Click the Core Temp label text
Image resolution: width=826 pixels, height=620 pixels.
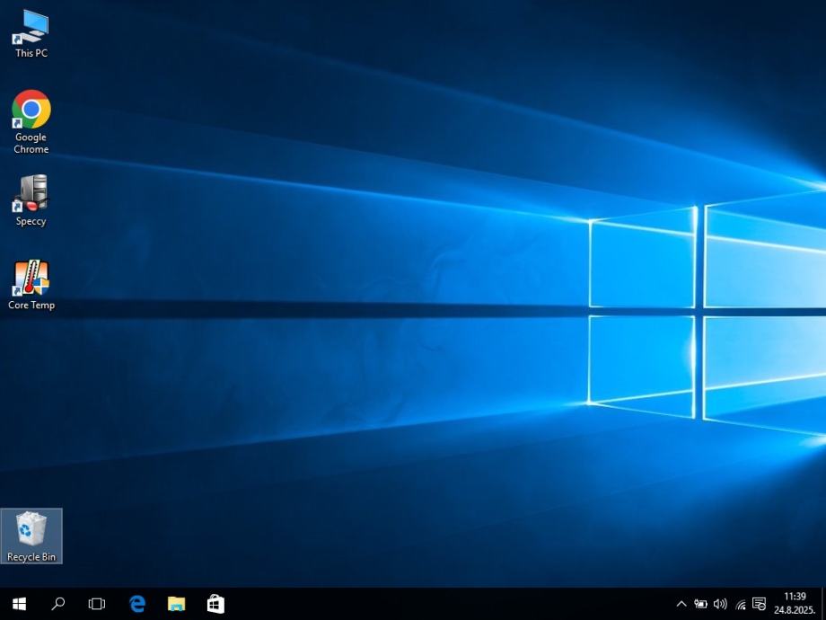[31, 306]
